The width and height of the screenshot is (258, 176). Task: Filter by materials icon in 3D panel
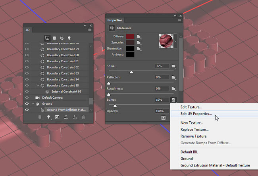[62, 38]
